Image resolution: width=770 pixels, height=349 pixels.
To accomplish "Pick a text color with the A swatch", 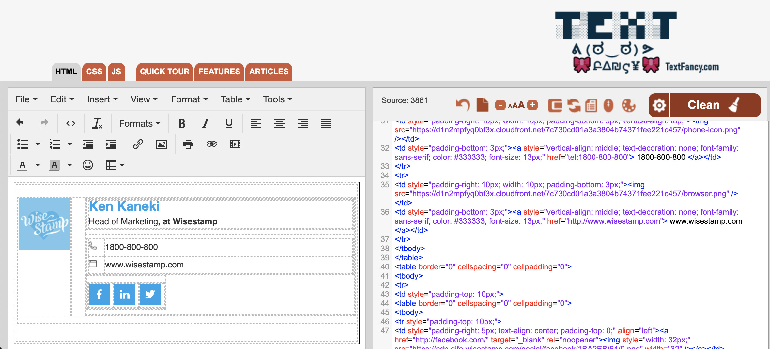I will click(22, 165).
